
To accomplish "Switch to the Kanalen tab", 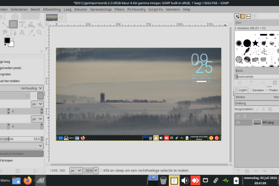I will coord(258,90).
